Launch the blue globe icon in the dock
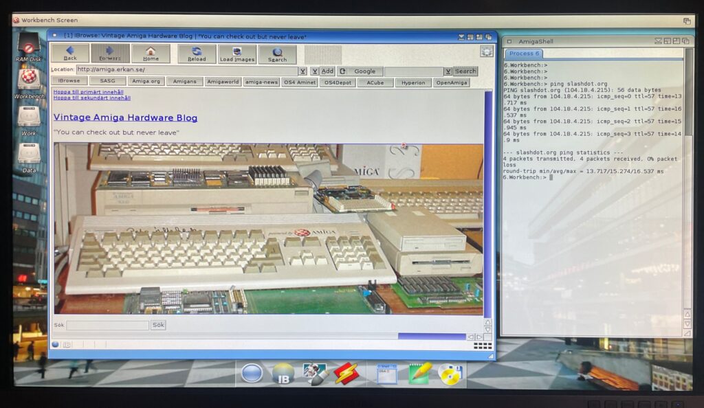The width and height of the screenshot is (704, 408). [252, 374]
